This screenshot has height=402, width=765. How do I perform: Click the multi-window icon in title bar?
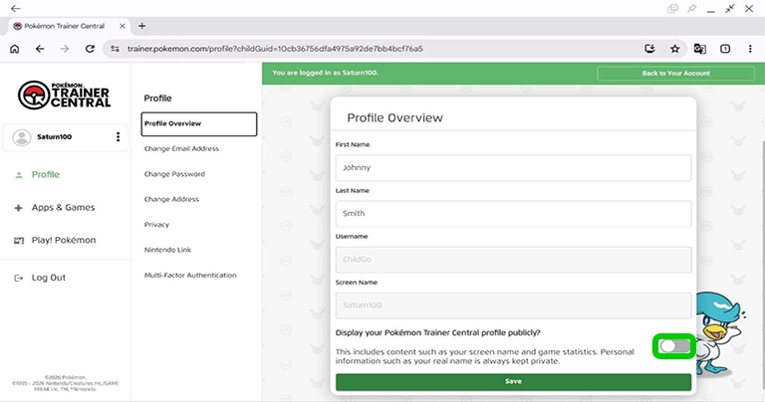(x=672, y=9)
